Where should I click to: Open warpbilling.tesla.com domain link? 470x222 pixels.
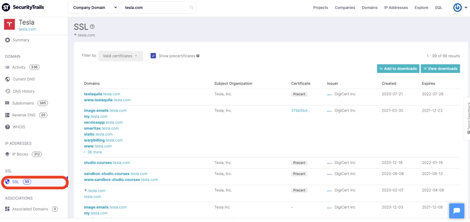pos(104,140)
